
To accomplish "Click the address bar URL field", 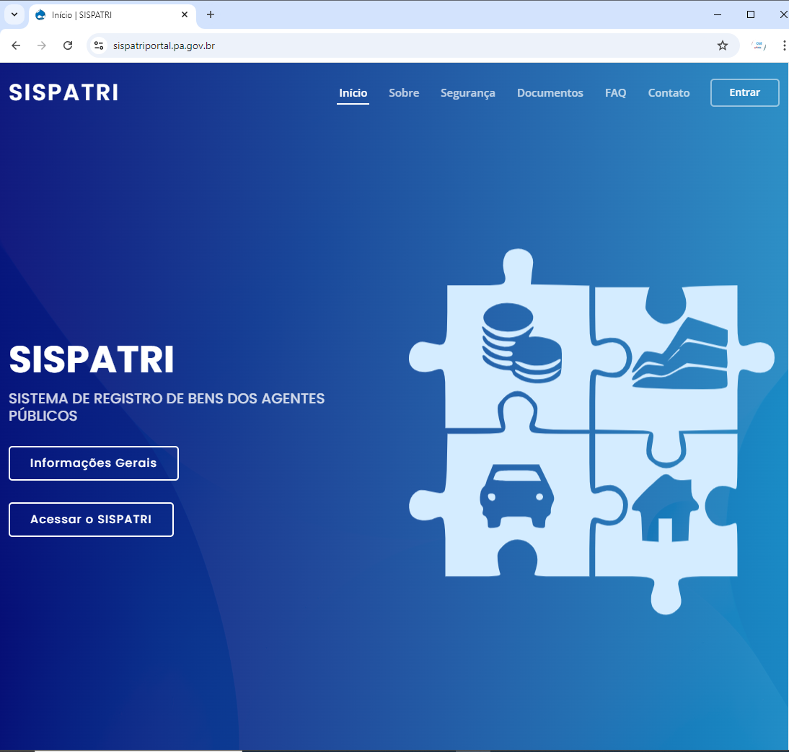I will pyautogui.click(x=404, y=45).
